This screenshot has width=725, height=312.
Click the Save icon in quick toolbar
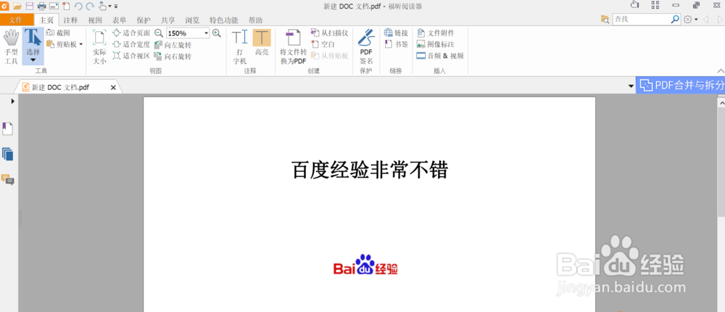30,6
